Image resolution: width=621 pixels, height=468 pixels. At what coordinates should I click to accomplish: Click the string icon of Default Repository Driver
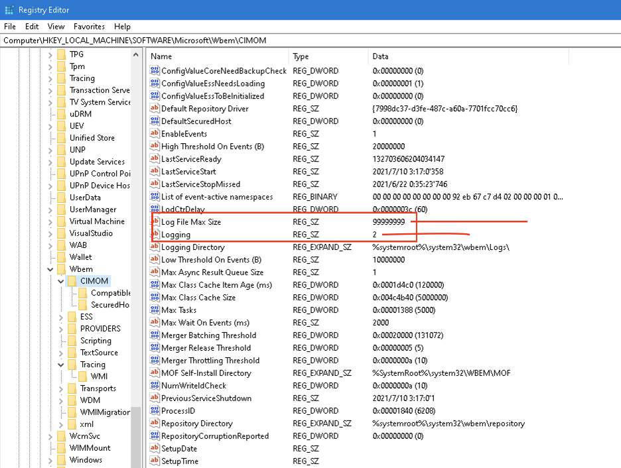(155, 109)
